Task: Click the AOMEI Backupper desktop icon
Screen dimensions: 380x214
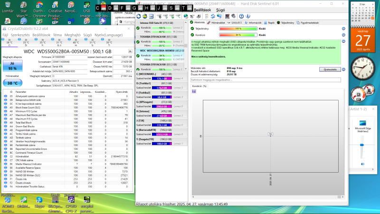Action: click(x=8, y=205)
